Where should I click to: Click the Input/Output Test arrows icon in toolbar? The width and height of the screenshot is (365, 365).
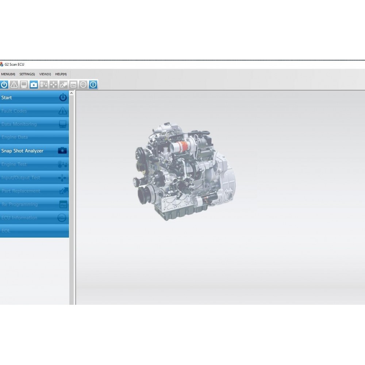point(54,84)
